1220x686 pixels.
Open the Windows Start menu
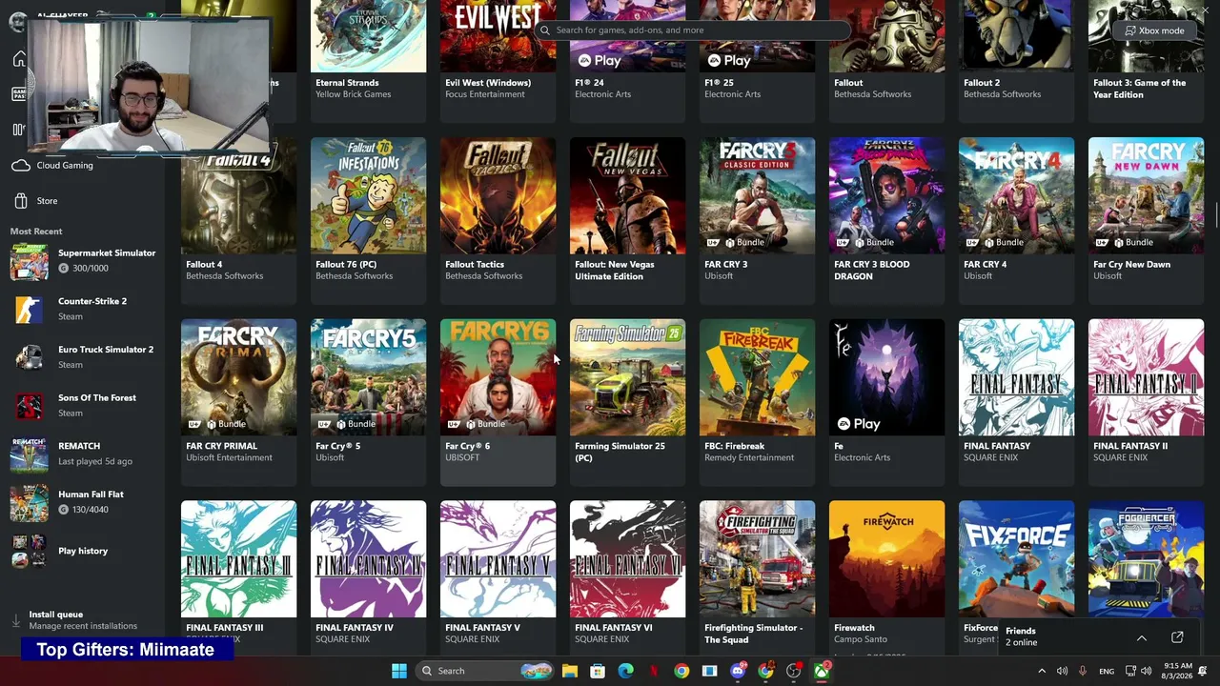[x=399, y=671]
